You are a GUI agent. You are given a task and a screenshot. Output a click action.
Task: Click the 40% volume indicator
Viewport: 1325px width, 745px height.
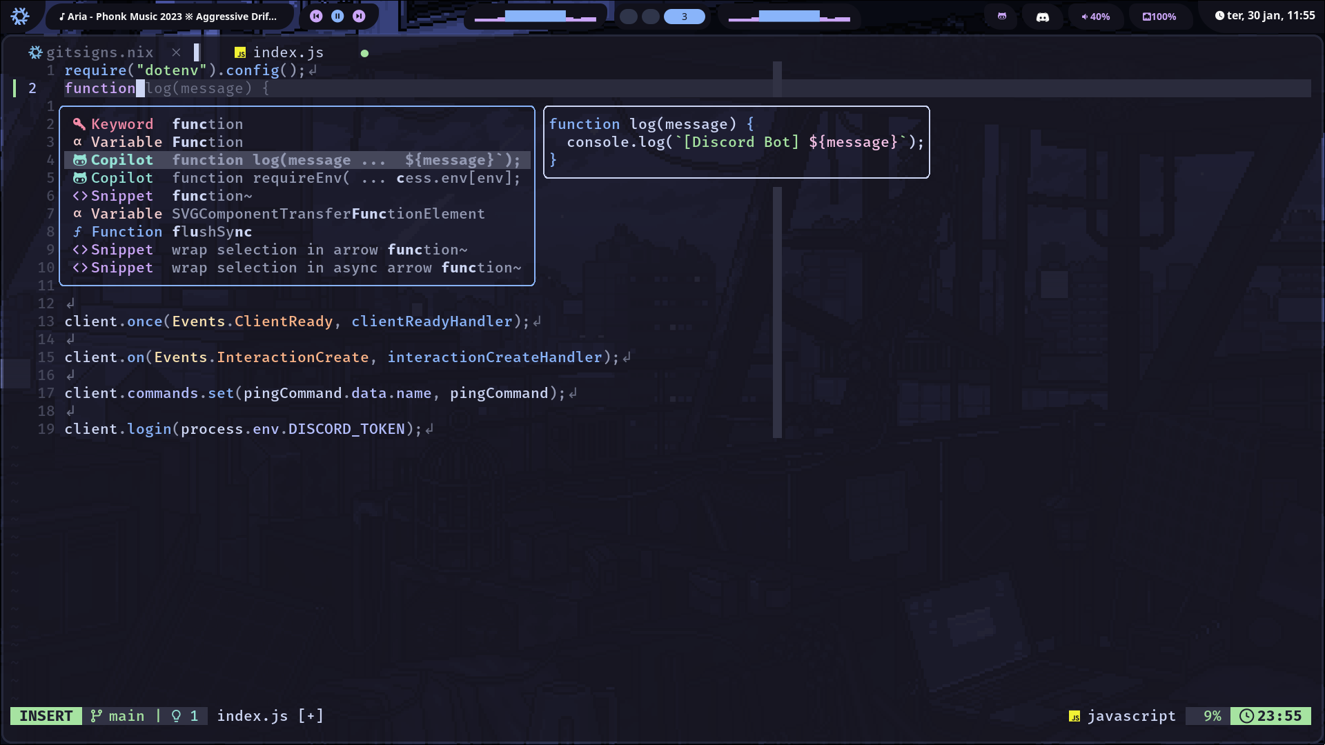1095,17
